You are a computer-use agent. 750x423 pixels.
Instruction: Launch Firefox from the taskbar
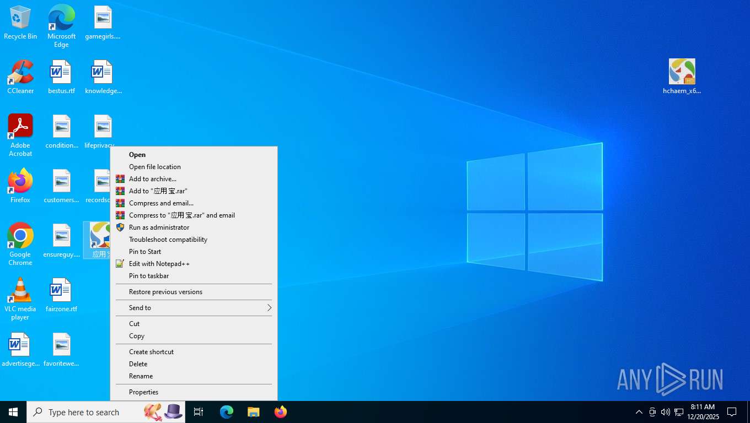click(x=280, y=412)
